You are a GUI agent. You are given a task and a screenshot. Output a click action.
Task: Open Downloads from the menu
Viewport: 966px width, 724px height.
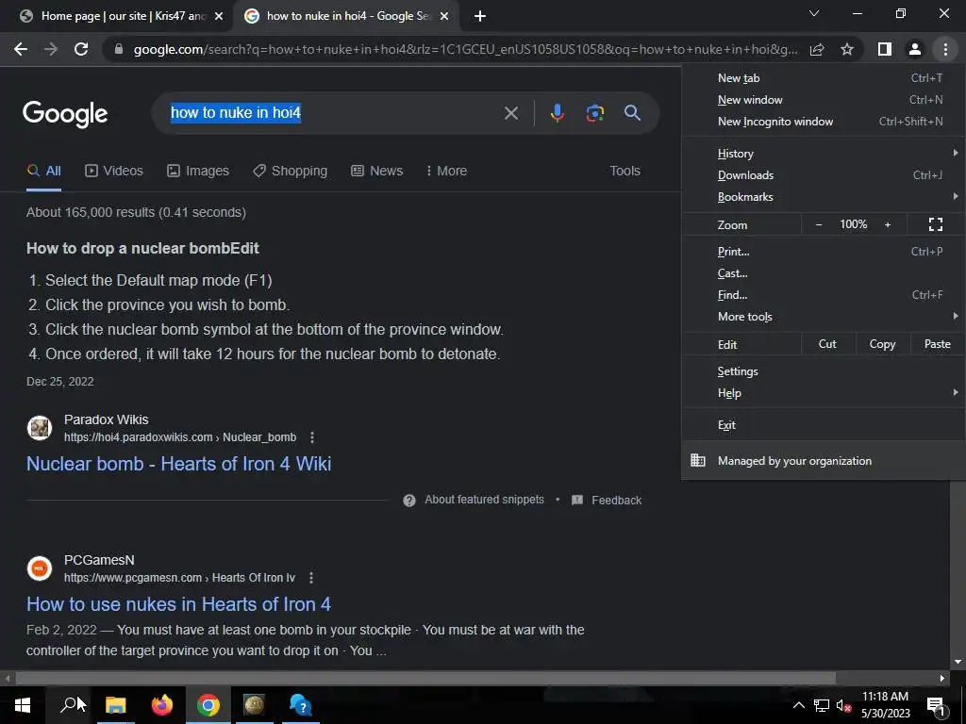pyautogui.click(x=823, y=175)
